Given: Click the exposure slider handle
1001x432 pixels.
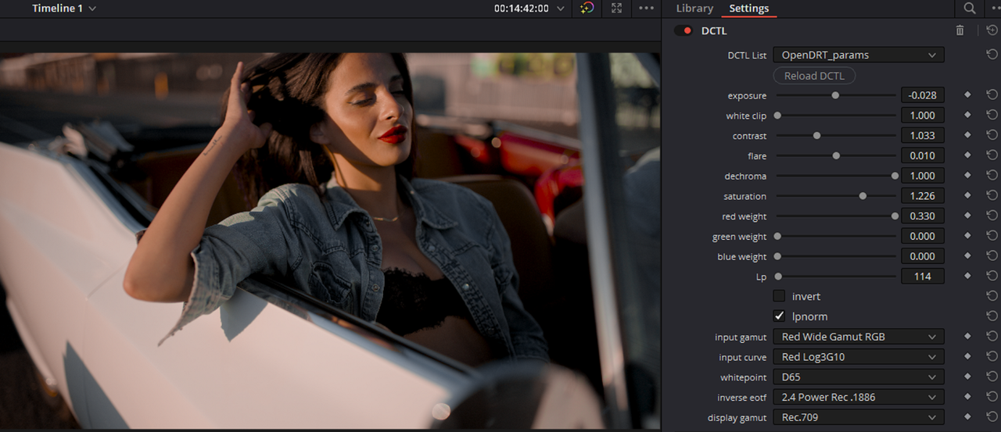Looking at the screenshot, I should (835, 95).
